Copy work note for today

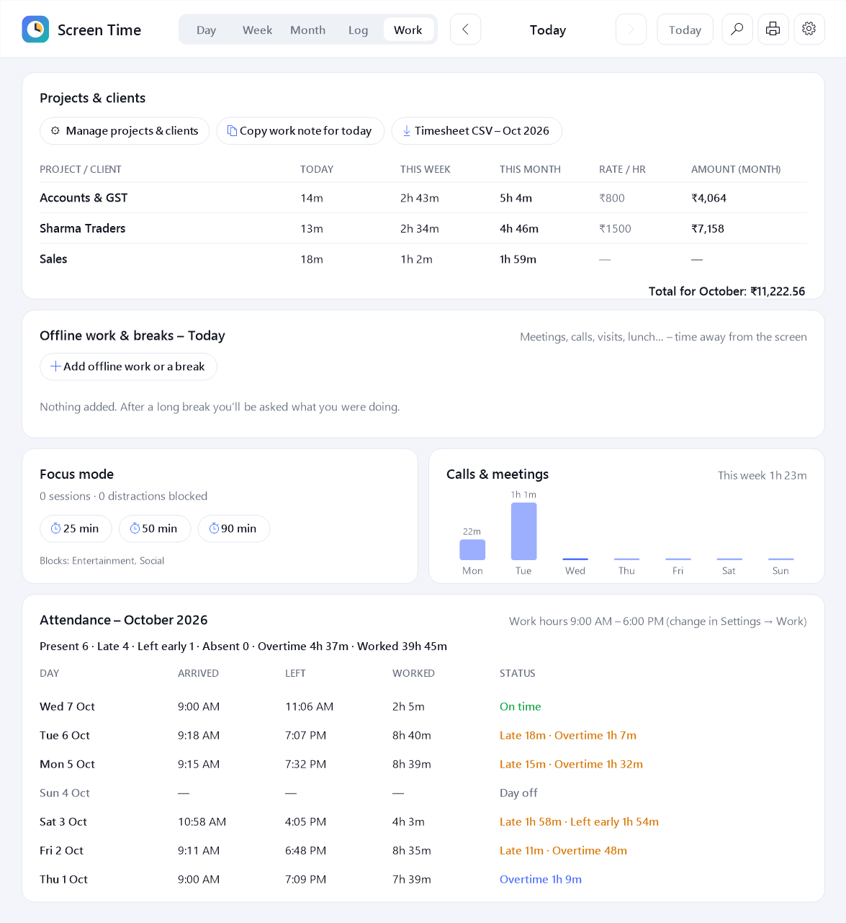click(x=300, y=131)
